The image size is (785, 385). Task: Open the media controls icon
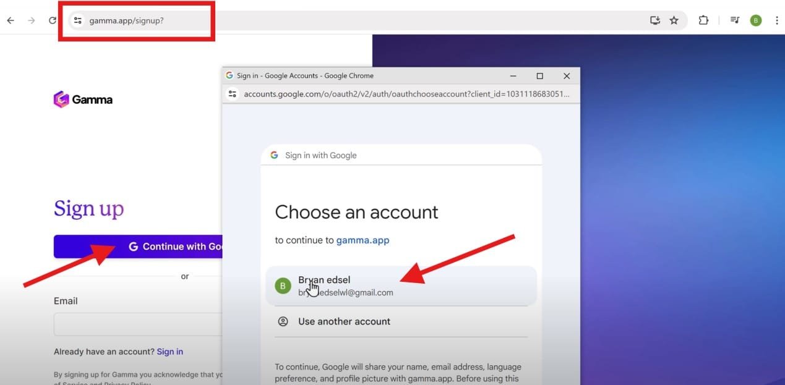pos(735,20)
